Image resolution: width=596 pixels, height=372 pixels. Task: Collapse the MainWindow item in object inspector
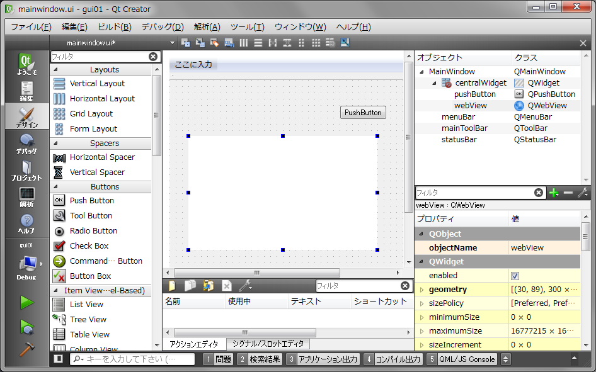pyautogui.click(x=421, y=71)
